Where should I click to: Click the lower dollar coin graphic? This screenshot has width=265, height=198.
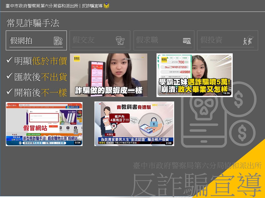click(242, 133)
